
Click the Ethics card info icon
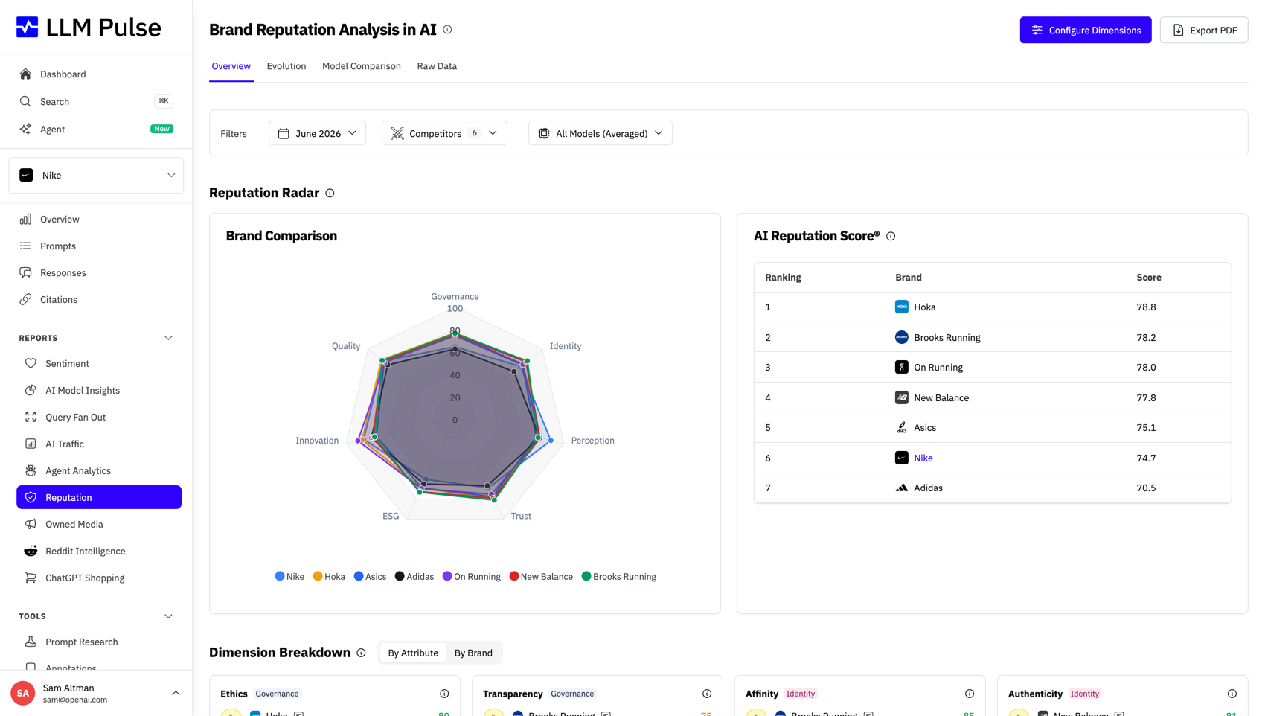(444, 694)
